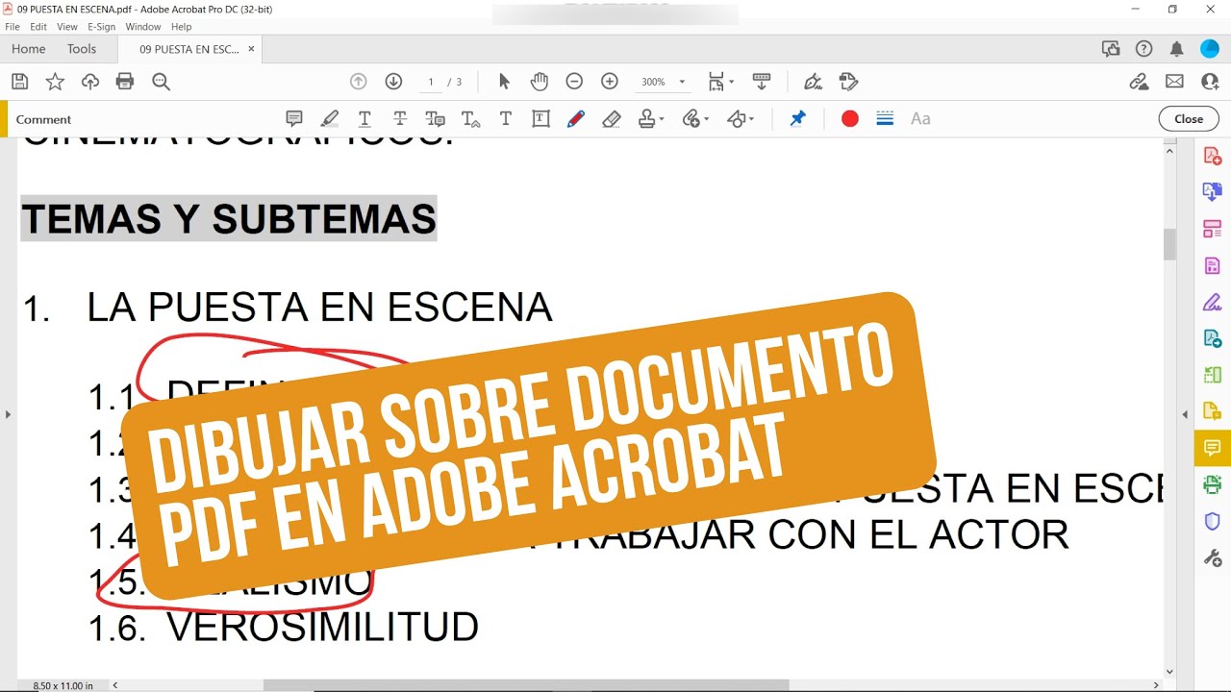The image size is (1231, 692).
Task: Save the PDF file with the floppy icon
Action: 19,82
